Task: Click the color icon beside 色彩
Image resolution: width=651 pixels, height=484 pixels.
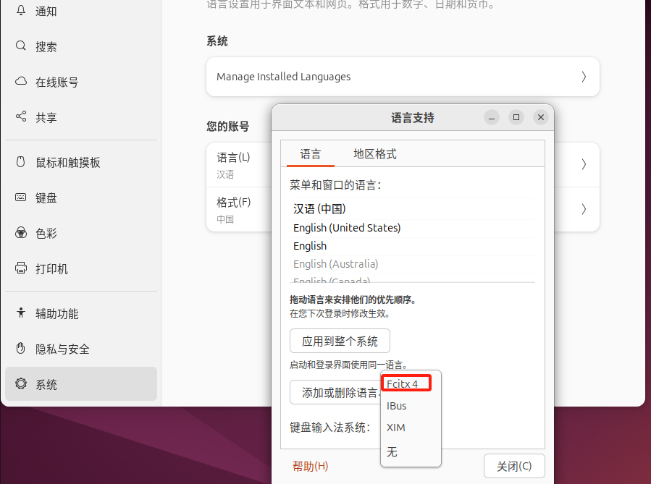Action: (21, 233)
